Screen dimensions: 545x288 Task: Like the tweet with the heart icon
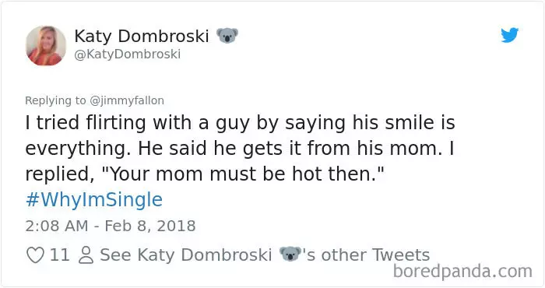[36, 255]
